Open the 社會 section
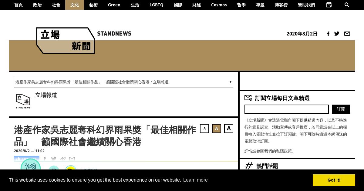364x191 pixels. coord(56,5)
